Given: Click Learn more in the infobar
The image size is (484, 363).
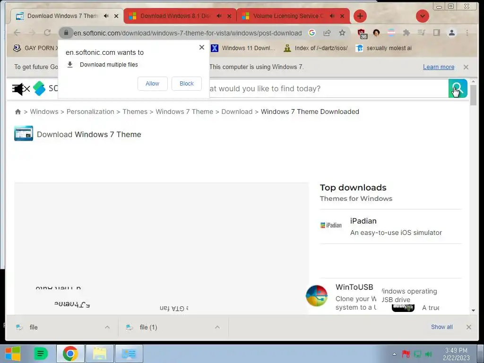Looking at the screenshot, I should pyautogui.click(x=438, y=67).
